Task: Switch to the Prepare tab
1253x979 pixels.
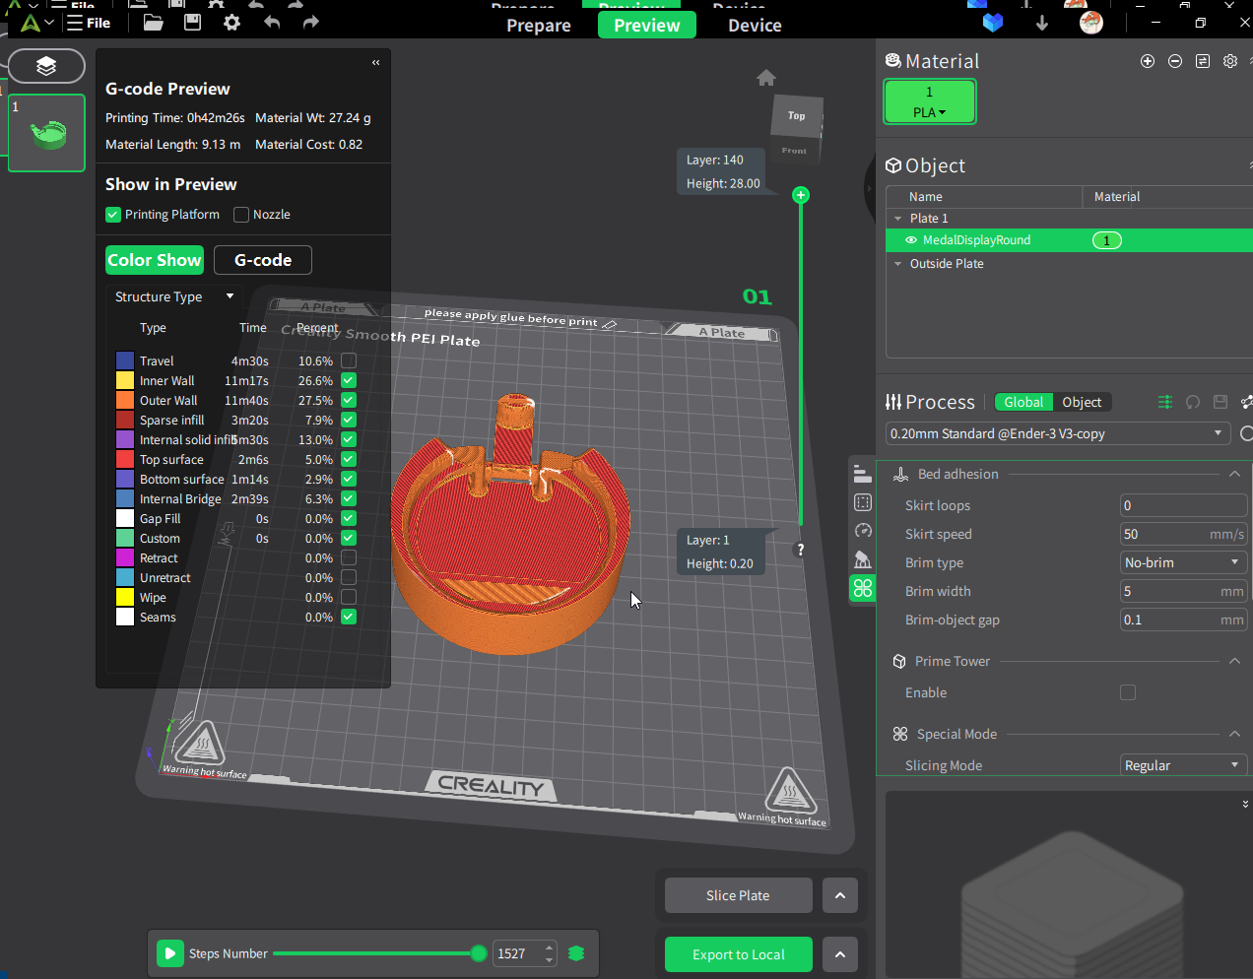Action: point(539,26)
